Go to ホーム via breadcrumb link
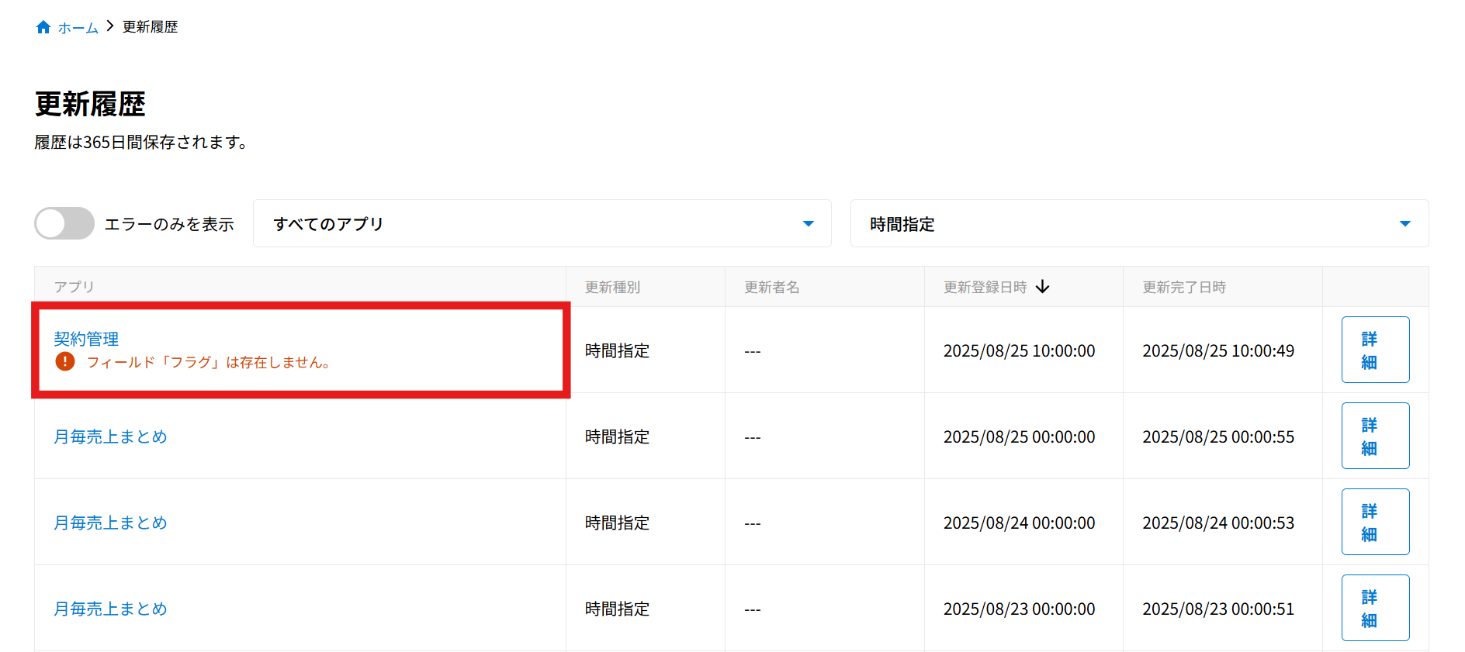The height and width of the screenshot is (652, 1465). (x=78, y=28)
